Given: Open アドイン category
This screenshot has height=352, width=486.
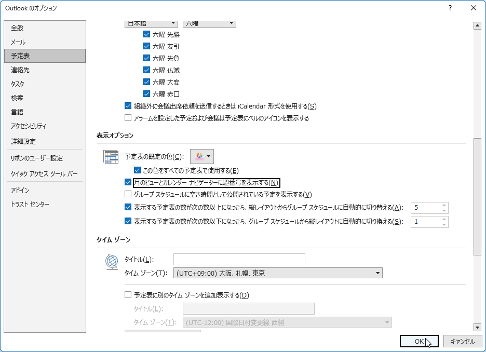Looking at the screenshot, I should [45, 190].
